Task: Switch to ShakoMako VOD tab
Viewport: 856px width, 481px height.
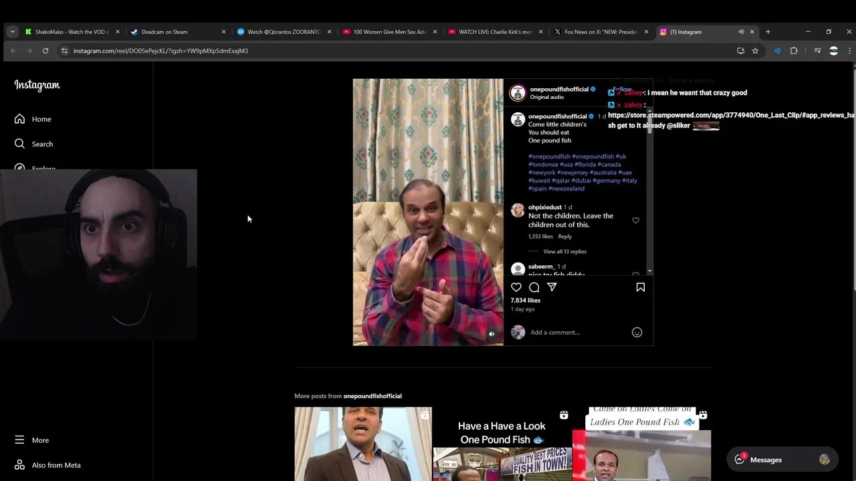Action: pyautogui.click(x=72, y=31)
